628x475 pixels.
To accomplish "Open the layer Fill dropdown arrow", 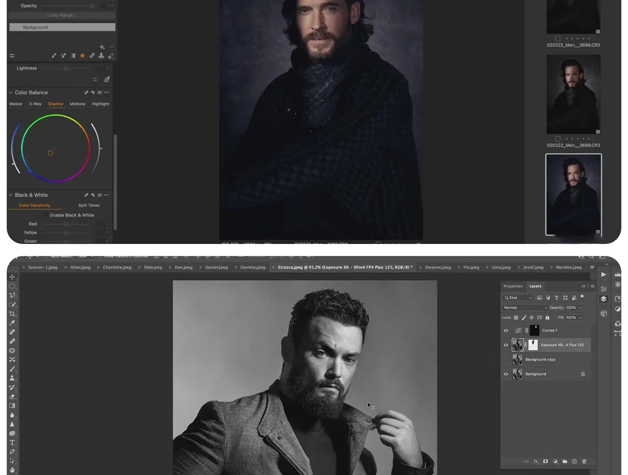I will click(580, 318).
